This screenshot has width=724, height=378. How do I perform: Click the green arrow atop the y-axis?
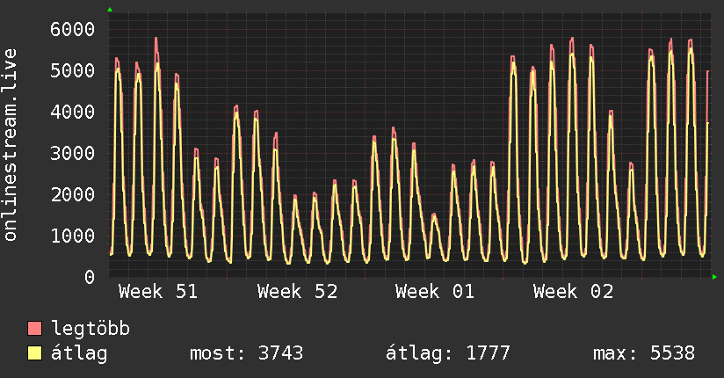[110, 10]
